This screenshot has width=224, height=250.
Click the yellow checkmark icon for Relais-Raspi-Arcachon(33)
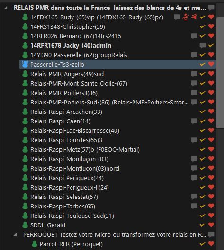pyautogui.click(x=202, y=112)
